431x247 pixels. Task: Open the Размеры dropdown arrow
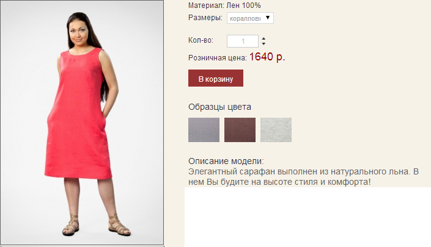[x=268, y=18]
